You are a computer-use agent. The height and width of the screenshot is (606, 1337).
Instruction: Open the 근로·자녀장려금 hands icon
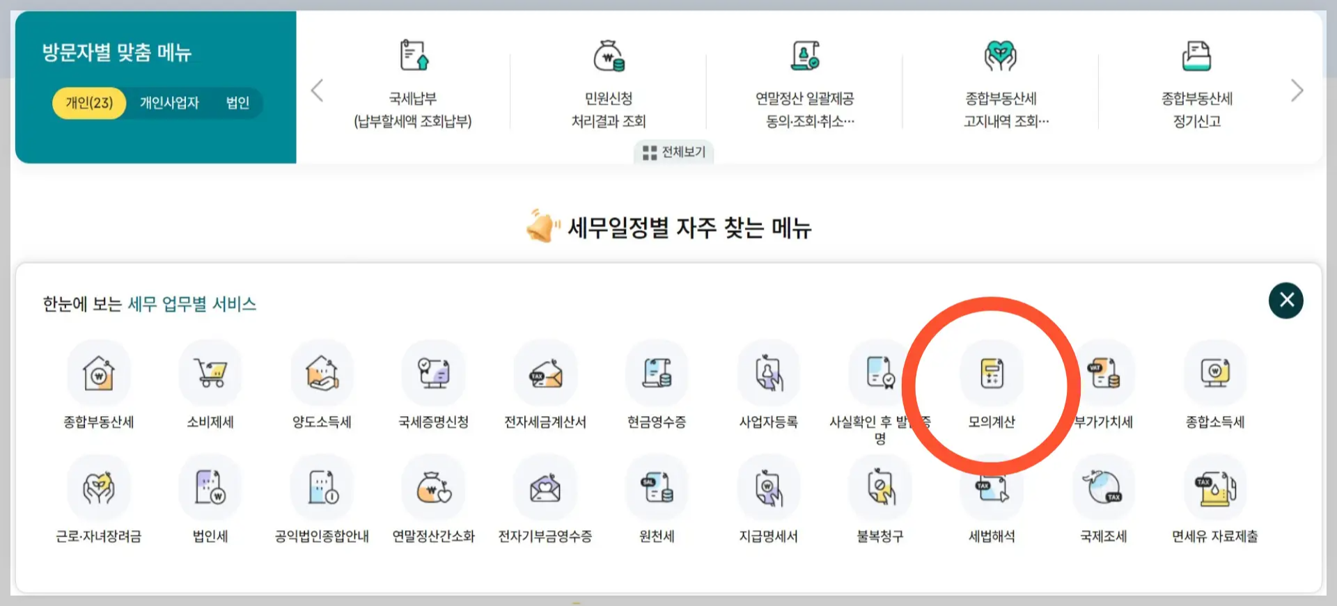coord(99,487)
